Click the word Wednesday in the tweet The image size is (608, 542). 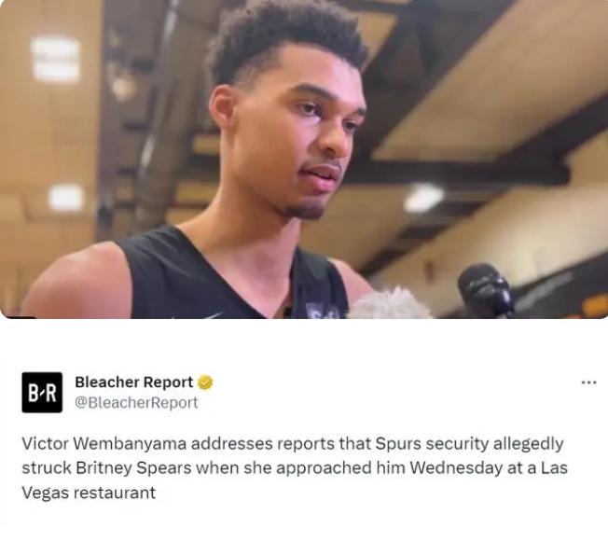(x=456, y=468)
